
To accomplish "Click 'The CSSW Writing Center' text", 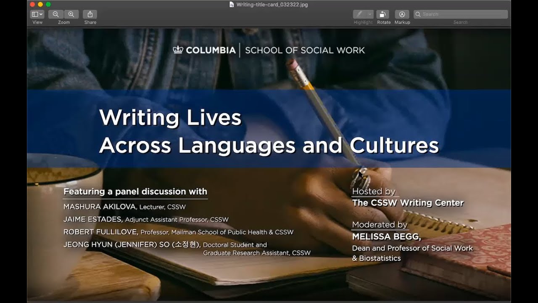I will point(408,203).
